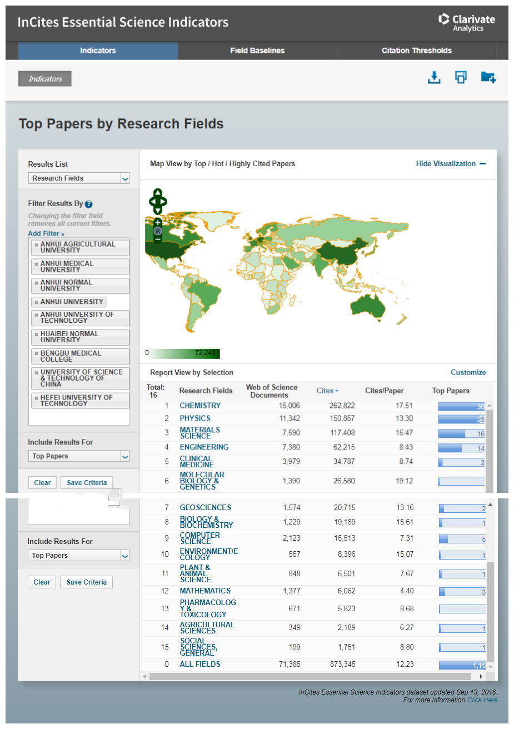Open the Research Fields results list dropdown
514x729 pixels.
125,178
